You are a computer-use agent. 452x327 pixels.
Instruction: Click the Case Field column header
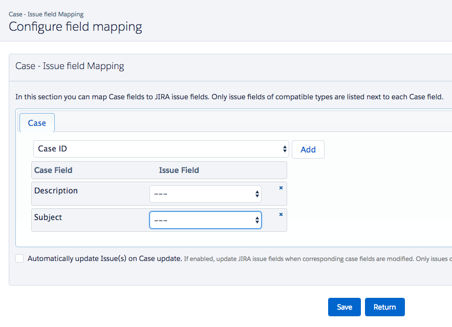tap(53, 170)
